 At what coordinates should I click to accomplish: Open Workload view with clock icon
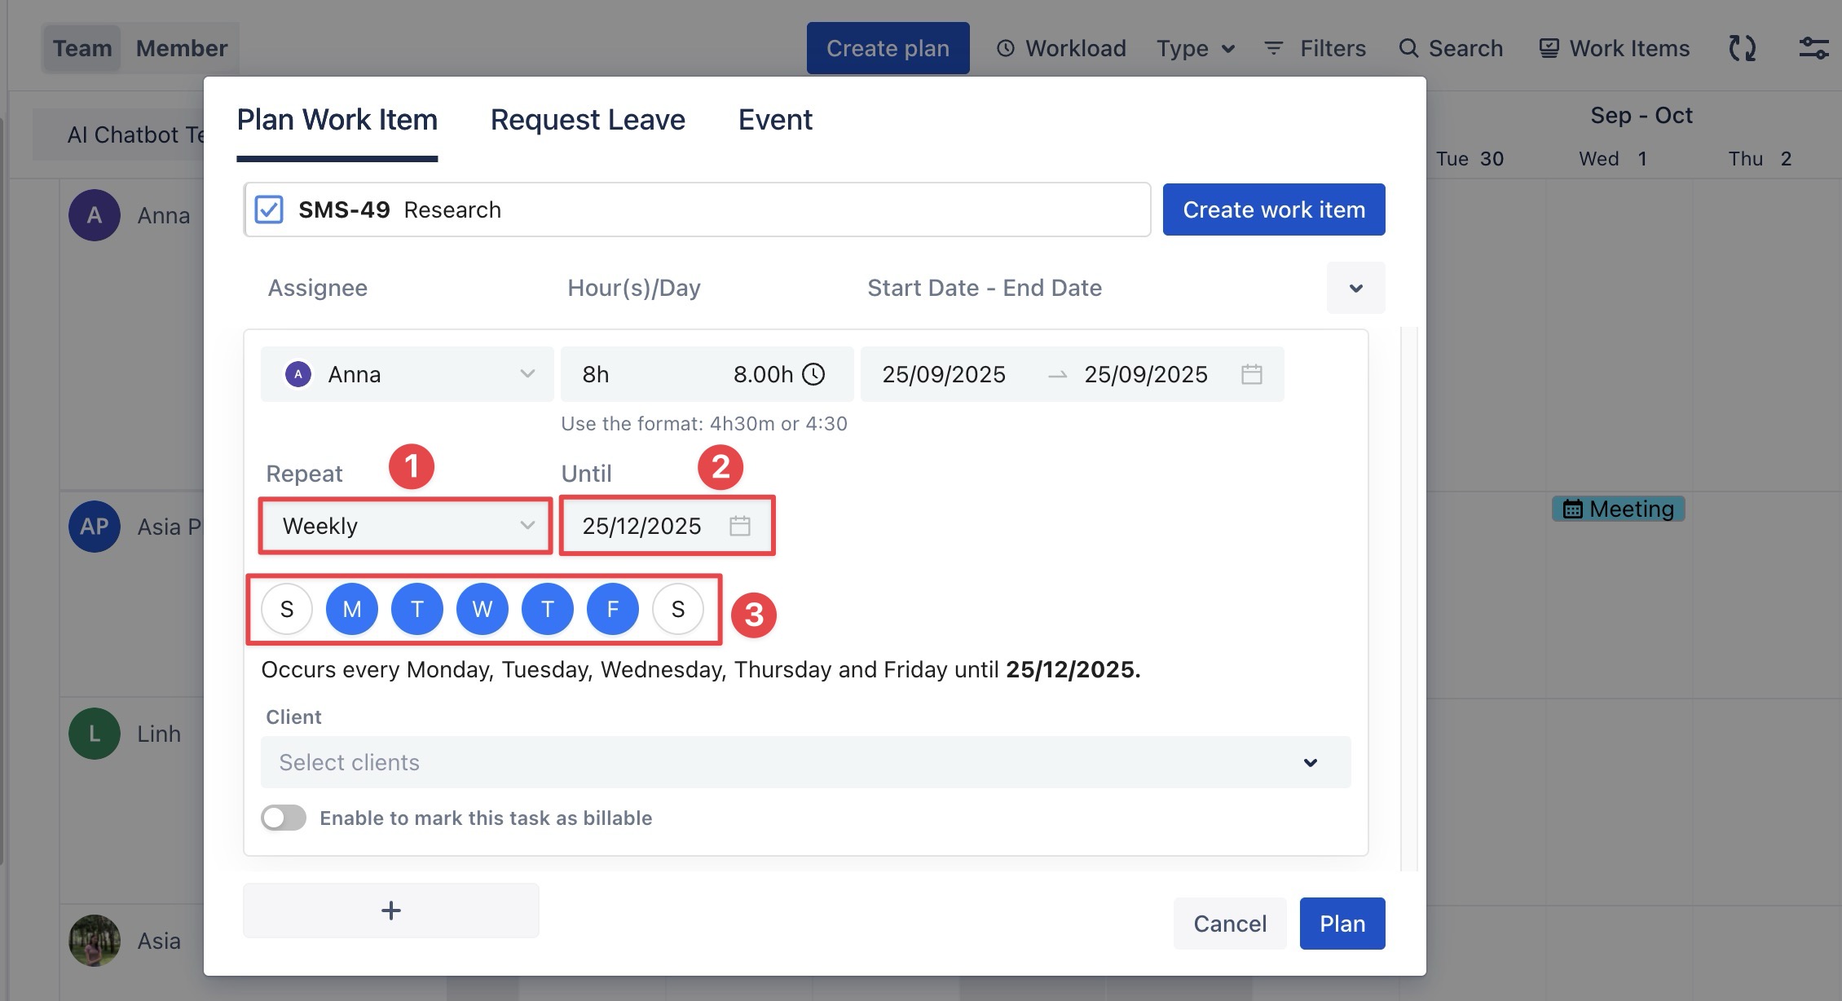1061,48
